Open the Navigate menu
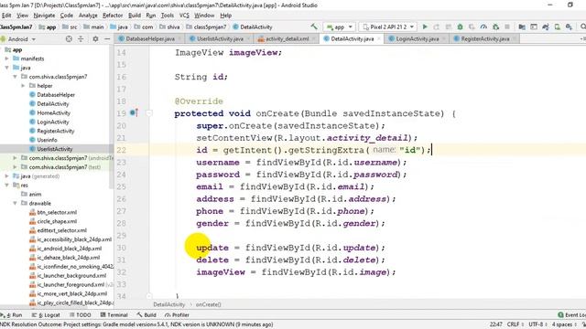 click(x=44, y=16)
